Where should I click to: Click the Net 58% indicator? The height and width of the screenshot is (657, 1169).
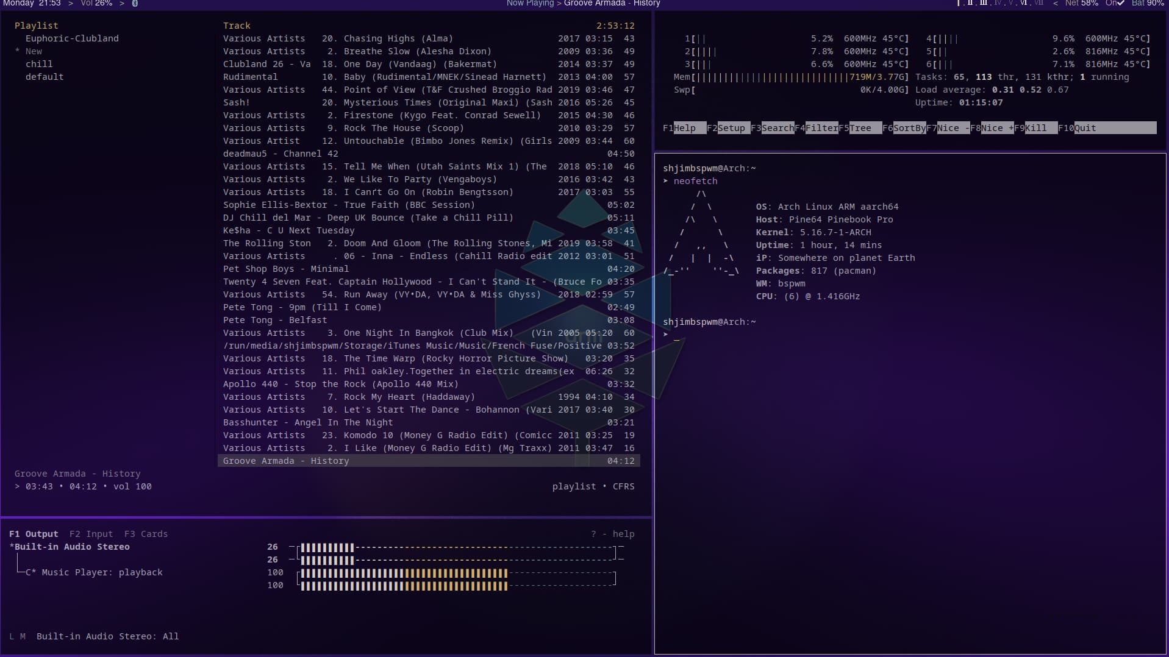click(1081, 3)
